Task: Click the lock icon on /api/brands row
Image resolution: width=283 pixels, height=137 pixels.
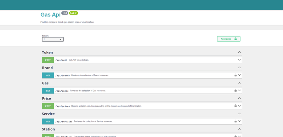Action: point(235,75)
